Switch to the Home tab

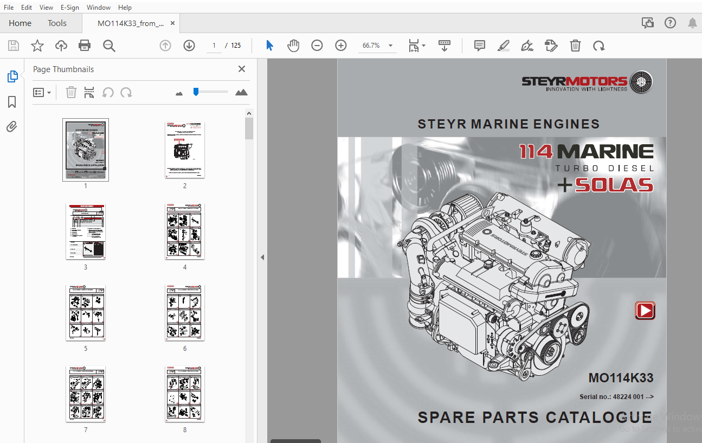20,23
